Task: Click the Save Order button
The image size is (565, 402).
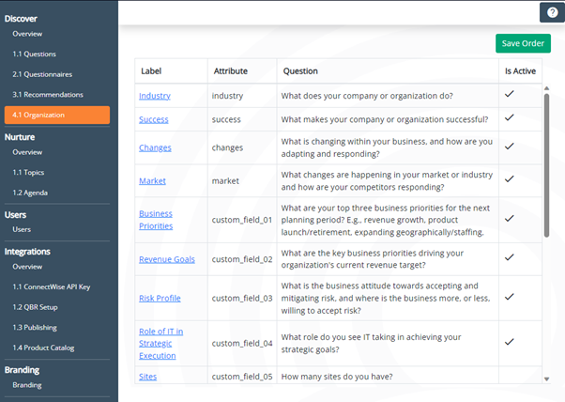Action: (x=523, y=43)
